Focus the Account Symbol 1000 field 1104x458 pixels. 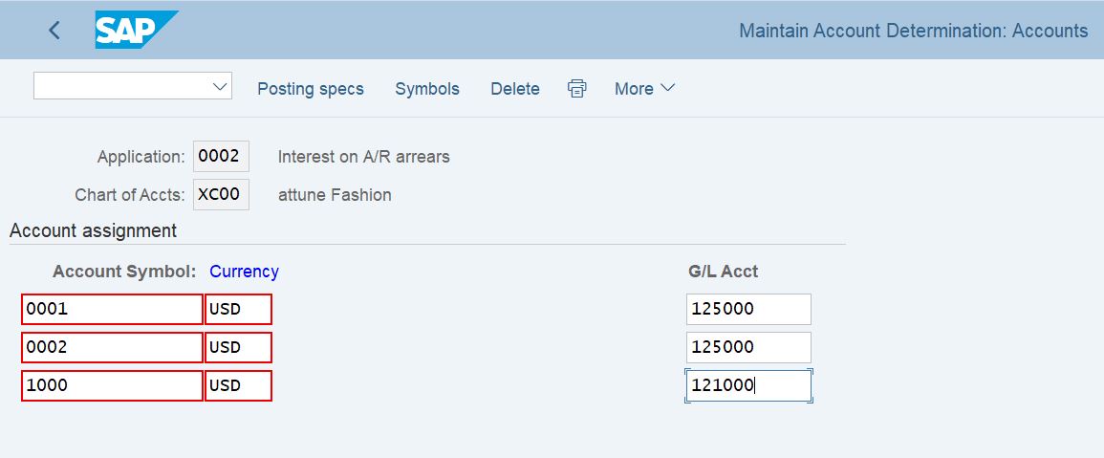(x=112, y=386)
